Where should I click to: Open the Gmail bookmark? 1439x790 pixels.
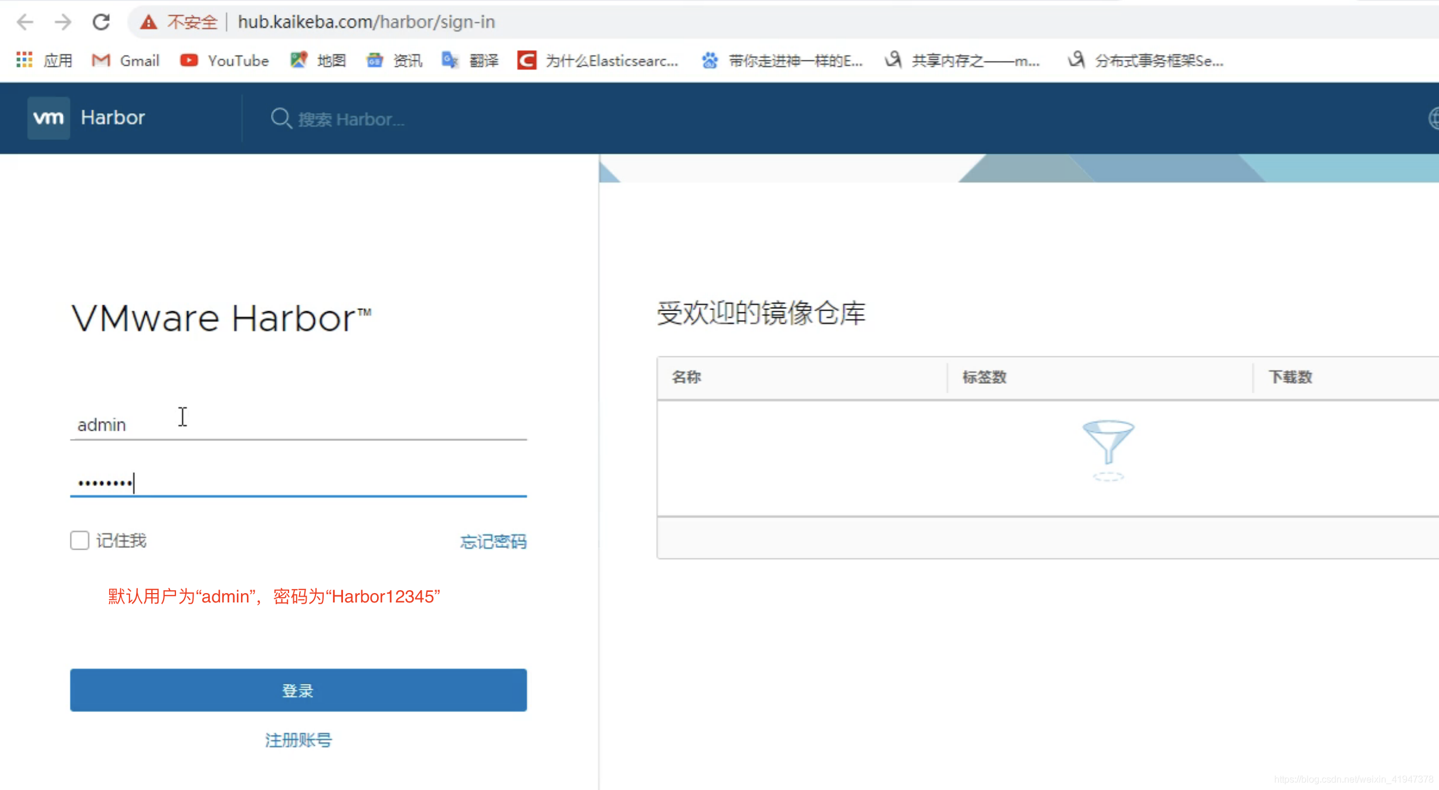click(x=125, y=60)
